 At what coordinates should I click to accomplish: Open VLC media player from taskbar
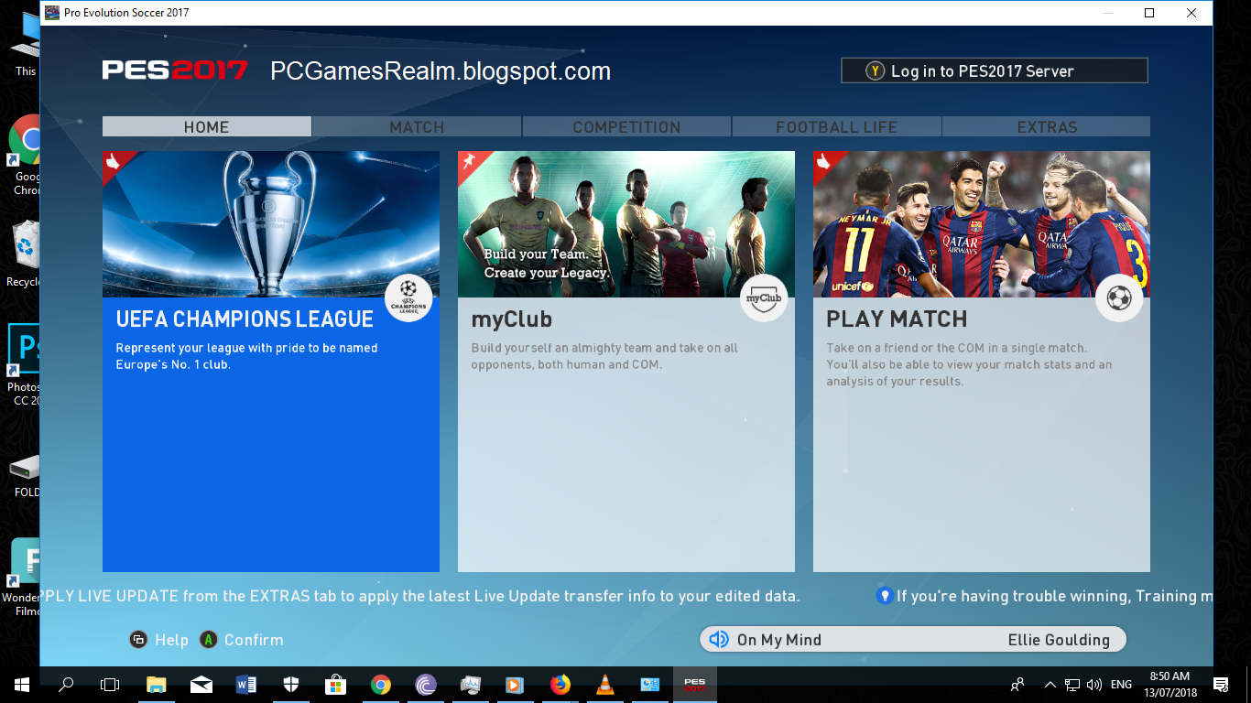click(605, 684)
